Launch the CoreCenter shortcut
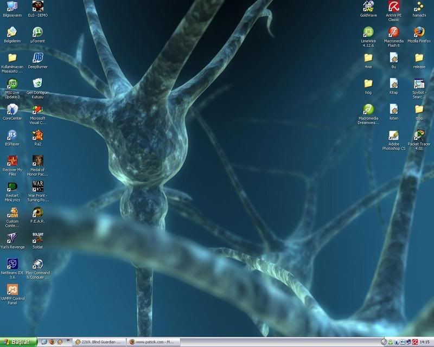 [x=12, y=112]
